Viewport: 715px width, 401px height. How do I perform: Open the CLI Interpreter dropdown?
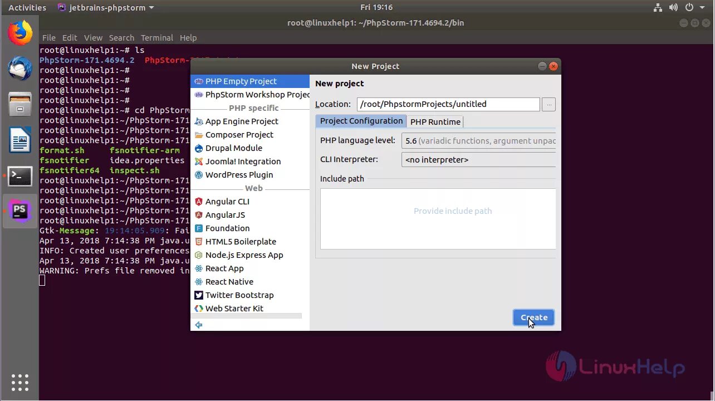point(478,160)
